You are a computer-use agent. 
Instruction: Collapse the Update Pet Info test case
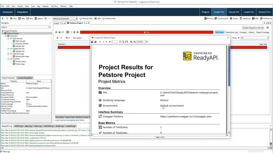8,49
